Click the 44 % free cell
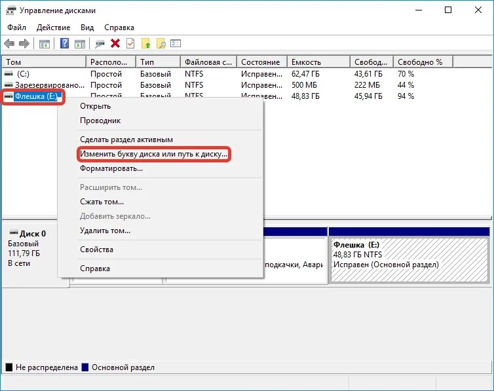Viewport: 494px width, 391px height. click(x=406, y=85)
